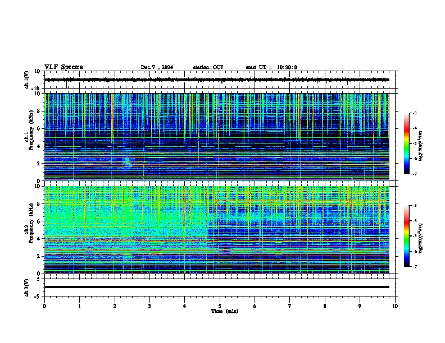Select the date text "Dec. 7 , 2024"

pos(157,67)
